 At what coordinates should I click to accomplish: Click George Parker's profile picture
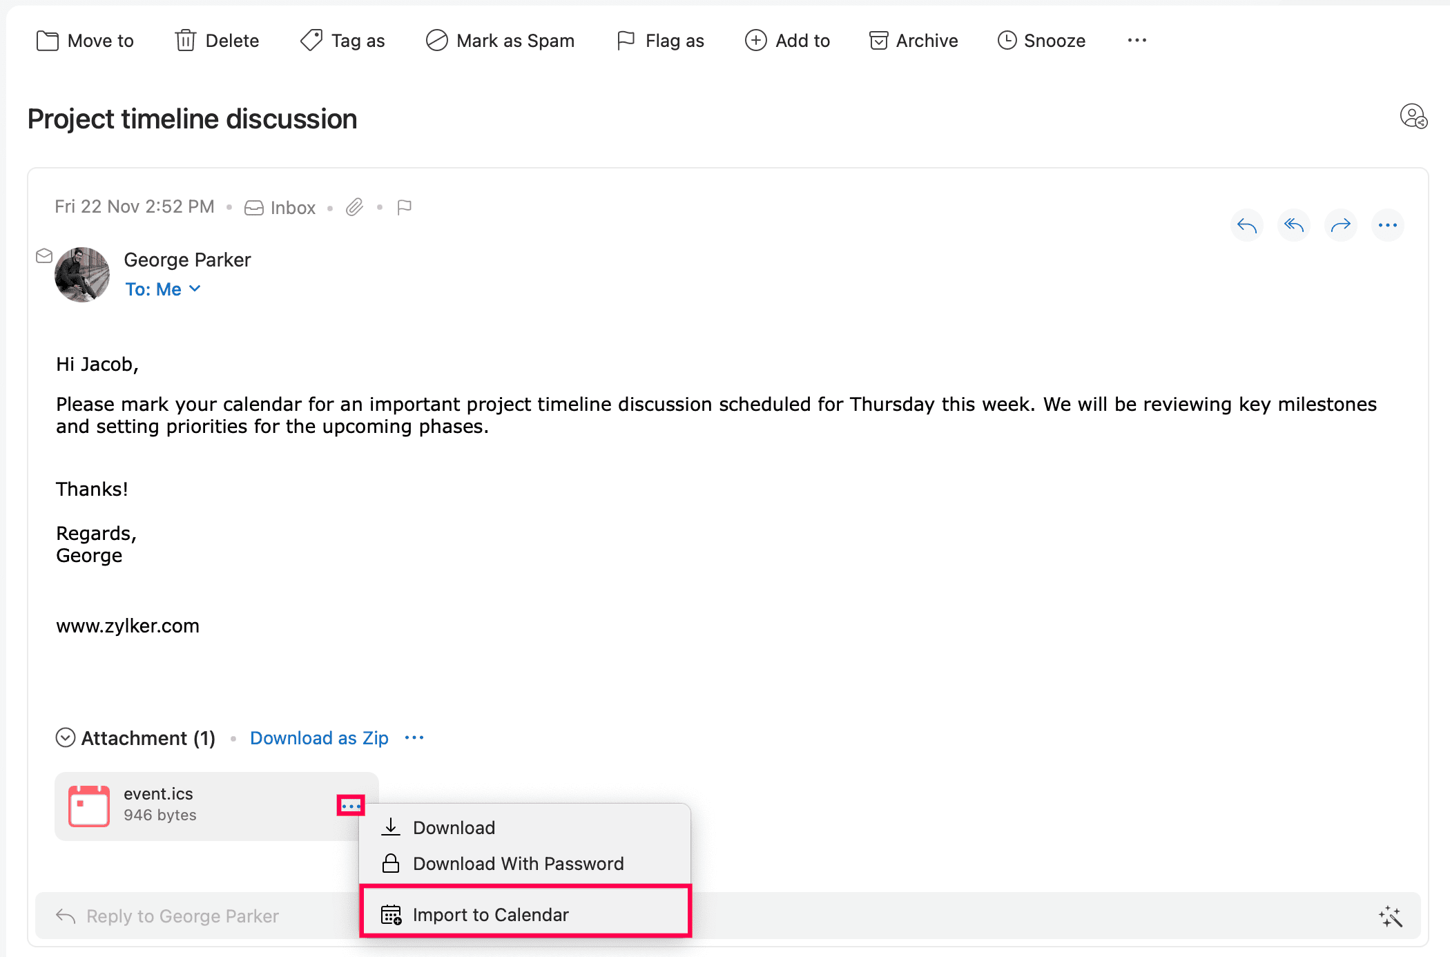82,275
